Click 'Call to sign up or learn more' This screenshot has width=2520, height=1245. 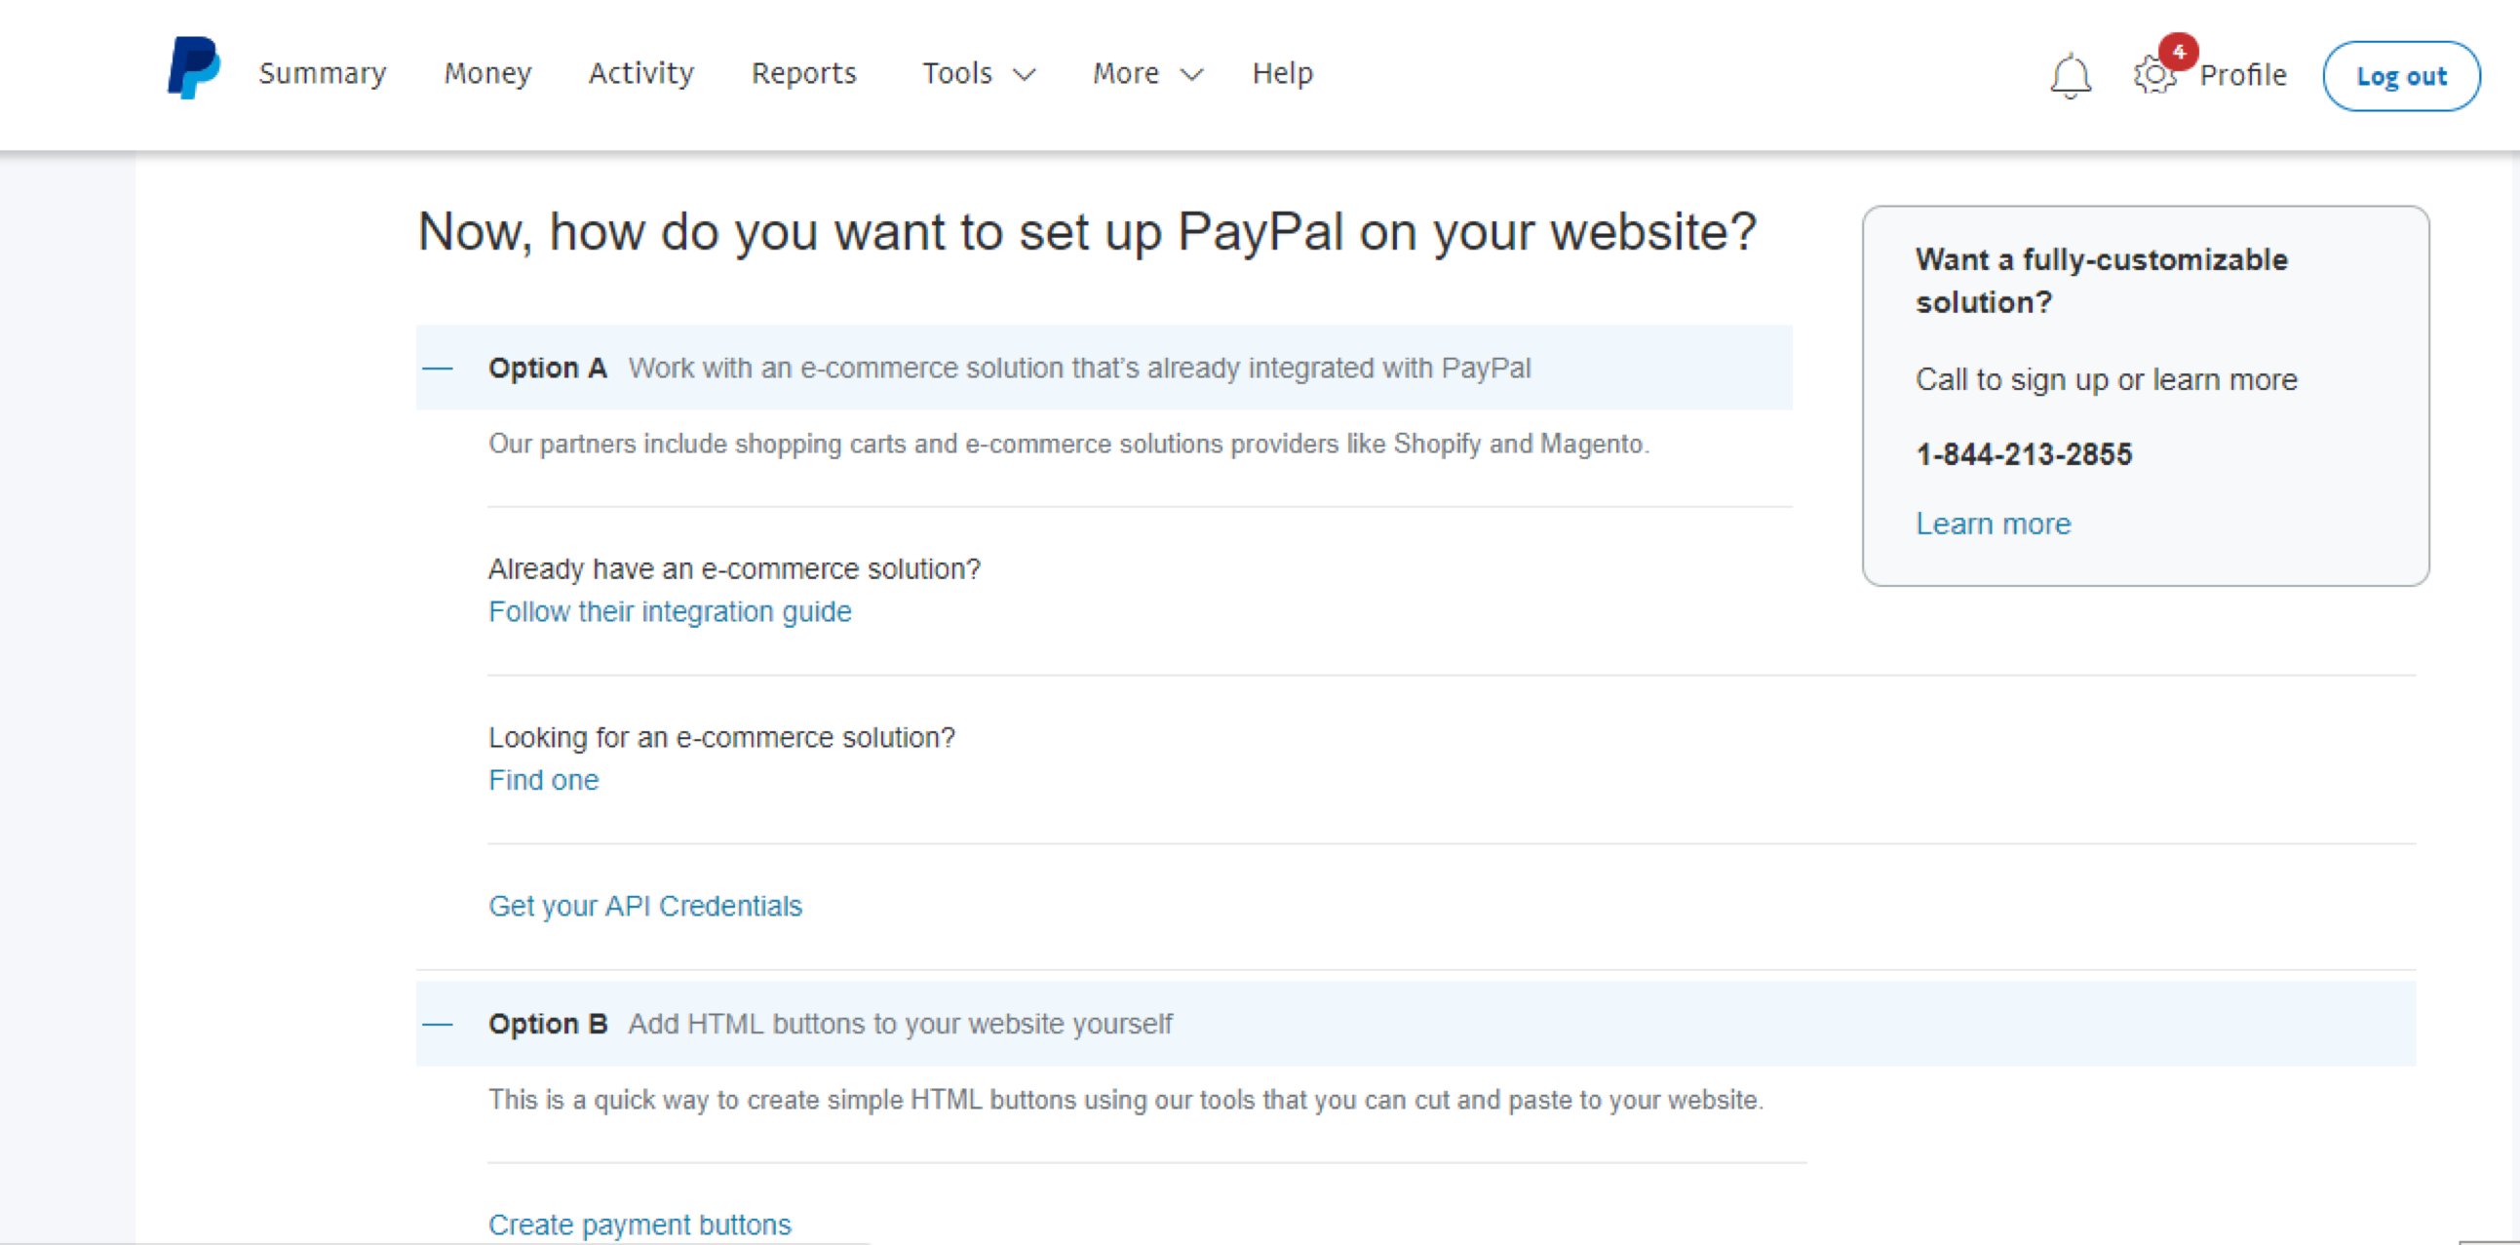click(x=2107, y=379)
